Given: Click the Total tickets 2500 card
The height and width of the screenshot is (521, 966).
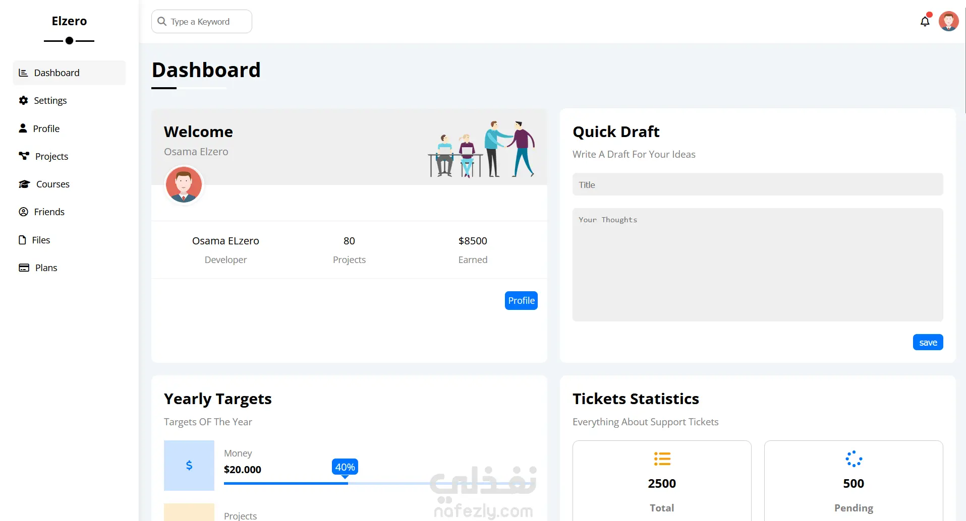Looking at the screenshot, I should point(662,481).
